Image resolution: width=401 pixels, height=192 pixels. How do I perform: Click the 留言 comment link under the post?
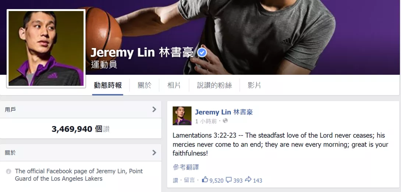189,180
